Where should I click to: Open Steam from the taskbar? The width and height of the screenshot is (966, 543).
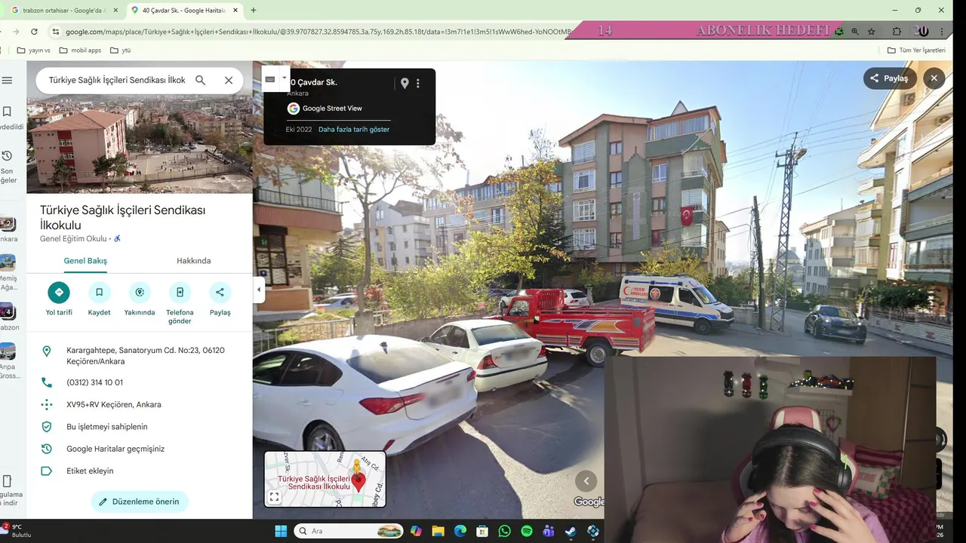tap(571, 531)
